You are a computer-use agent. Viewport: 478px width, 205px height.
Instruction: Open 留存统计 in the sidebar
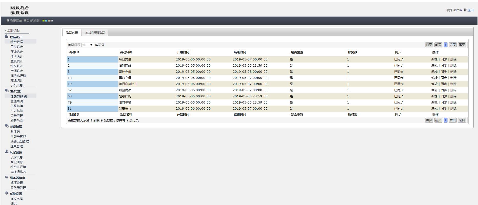point(17,47)
